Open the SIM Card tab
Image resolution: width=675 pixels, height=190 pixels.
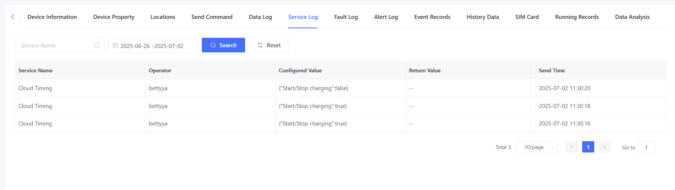pyautogui.click(x=527, y=17)
